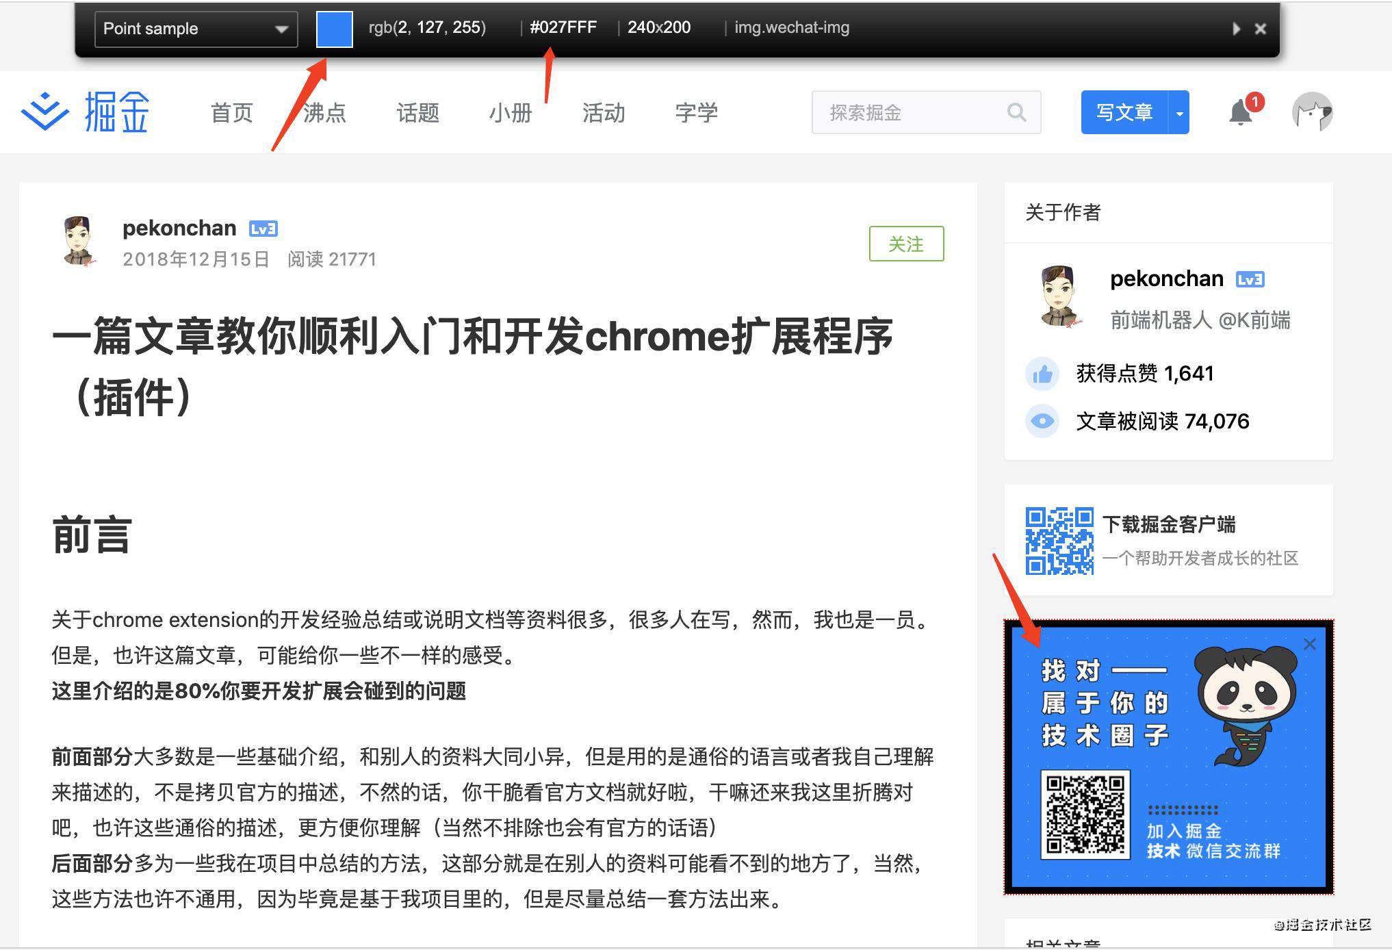Focus the 探索掘金 search field
This screenshot has height=950, width=1392.
click(x=926, y=112)
